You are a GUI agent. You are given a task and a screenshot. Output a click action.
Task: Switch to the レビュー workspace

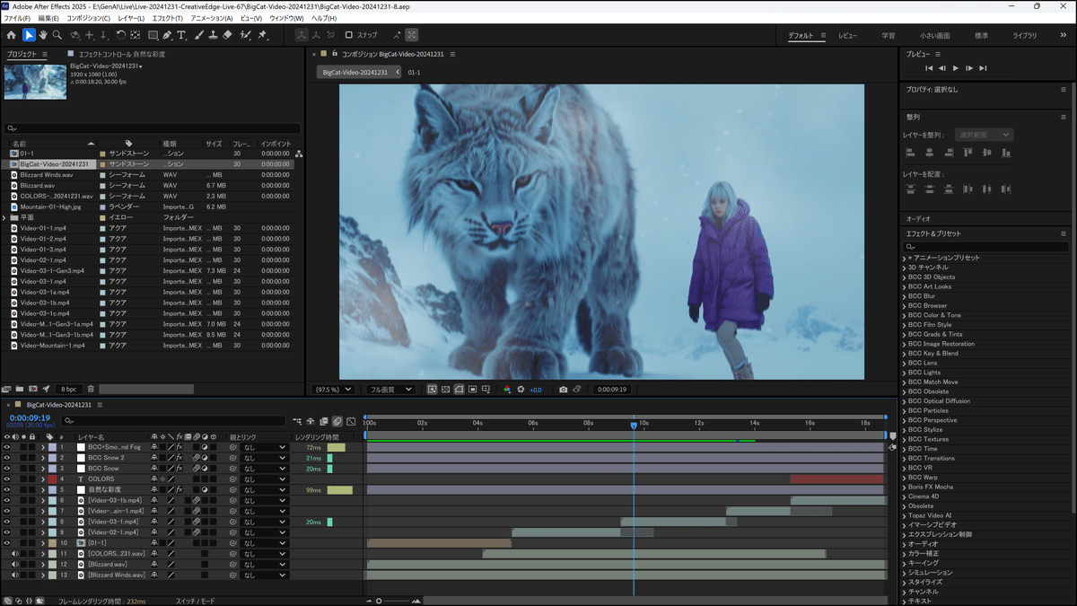(847, 36)
